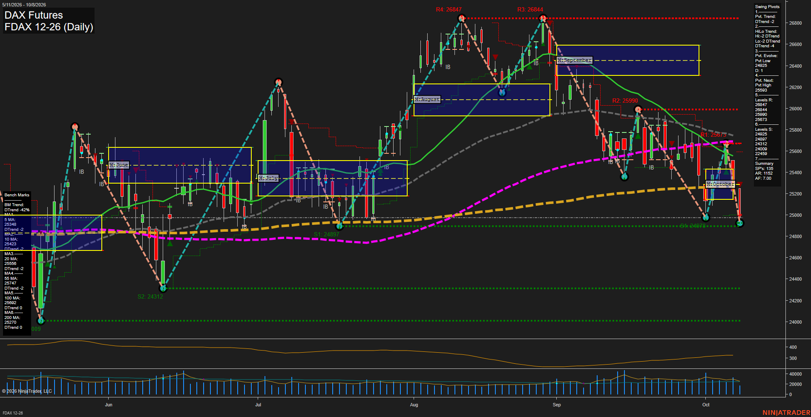
Task: Click the 200 MA value in Bench Marks
Action: click(10, 322)
